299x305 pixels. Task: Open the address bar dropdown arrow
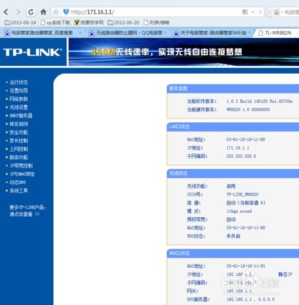(252, 12)
